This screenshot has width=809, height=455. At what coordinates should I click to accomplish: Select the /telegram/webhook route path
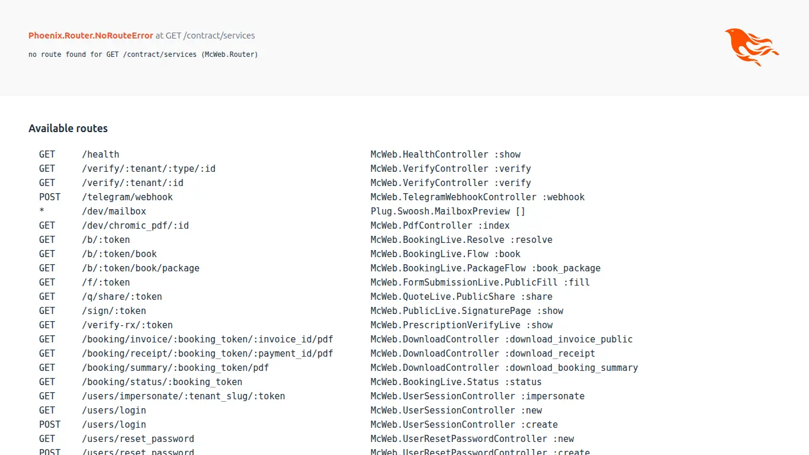pos(127,197)
